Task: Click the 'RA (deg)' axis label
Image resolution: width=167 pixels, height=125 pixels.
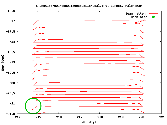Action: 89,122
